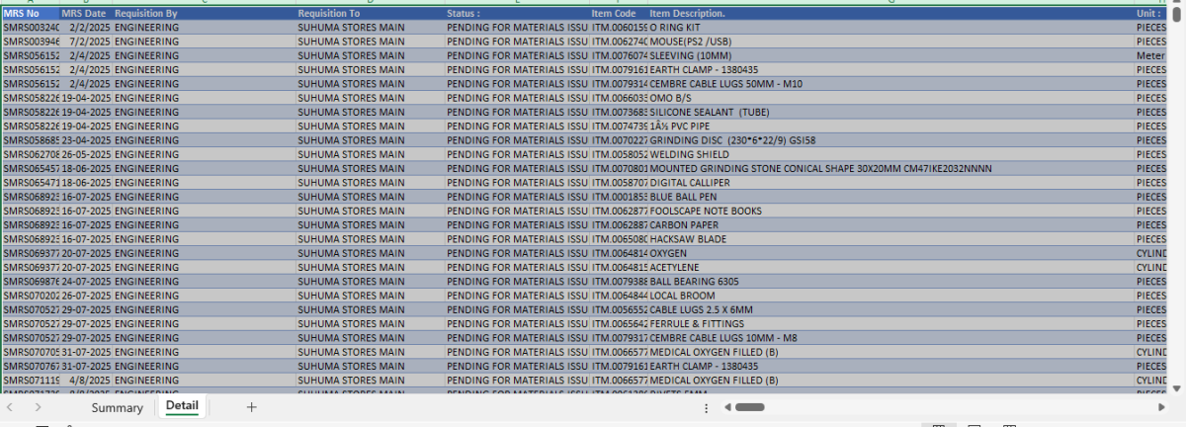1186x427 pixels.
Task: Click the next sheet navigation arrow
Action: [38, 407]
